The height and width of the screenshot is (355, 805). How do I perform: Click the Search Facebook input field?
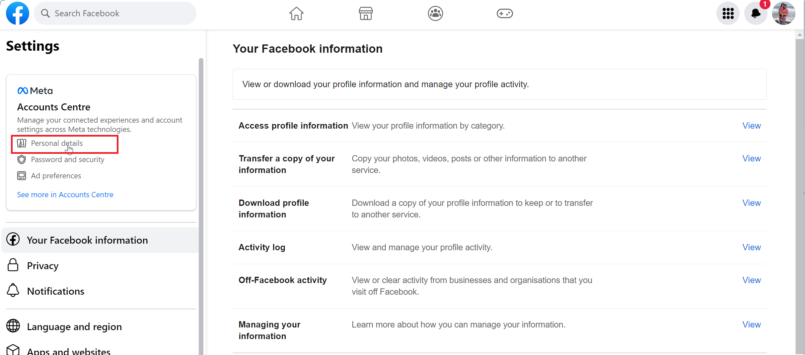coord(115,13)
